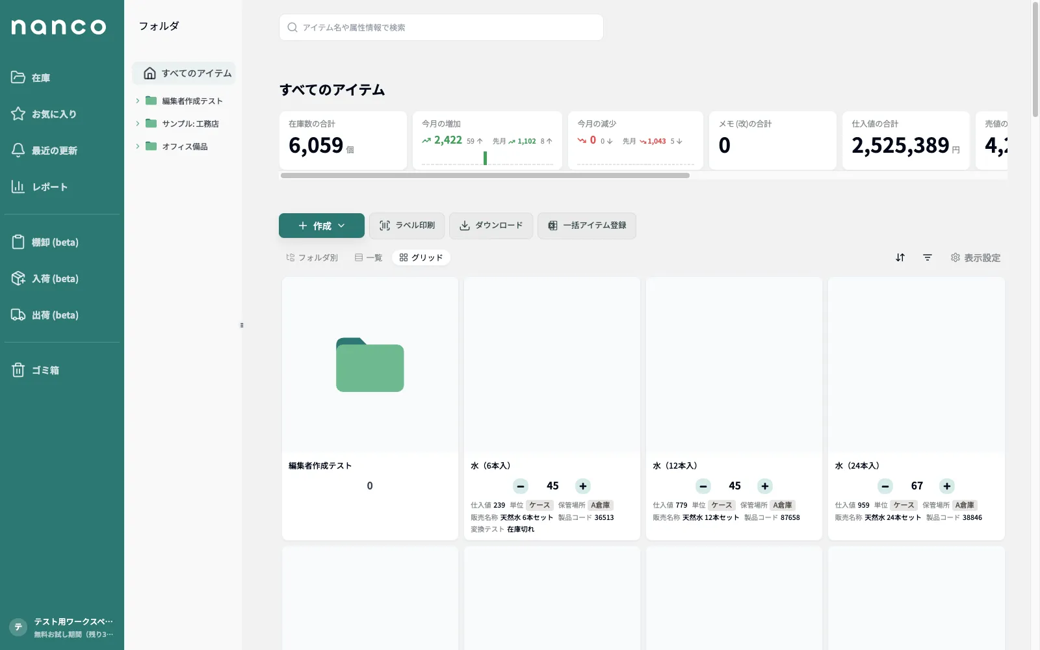1040x650 pixels.
Task: Open the 編集者作成テスト folder card
Action: click(x=370, y=408)
